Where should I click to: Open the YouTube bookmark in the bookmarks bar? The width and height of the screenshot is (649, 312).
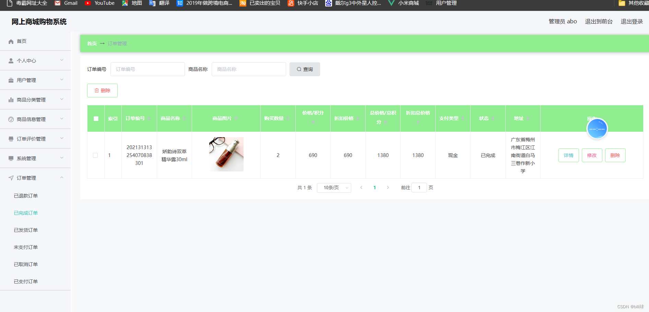tap(99, 3)
